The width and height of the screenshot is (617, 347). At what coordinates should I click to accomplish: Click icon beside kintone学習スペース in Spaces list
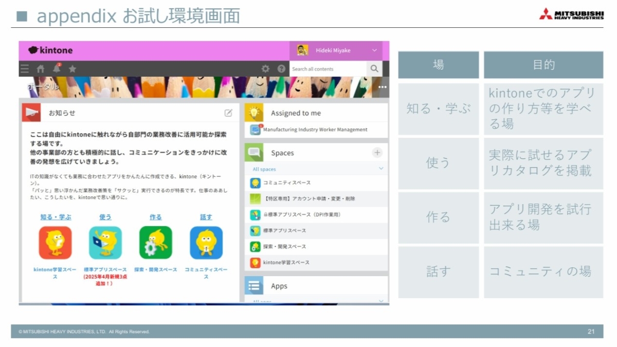pos(256,262)
